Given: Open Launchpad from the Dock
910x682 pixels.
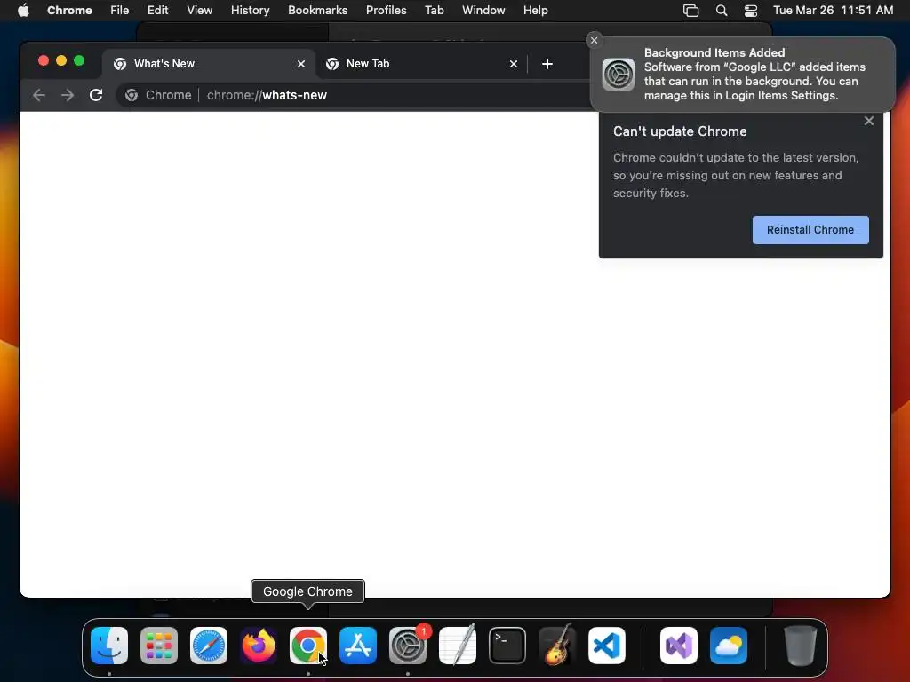Looking at the screenshot, I should (x=159, y=646).
